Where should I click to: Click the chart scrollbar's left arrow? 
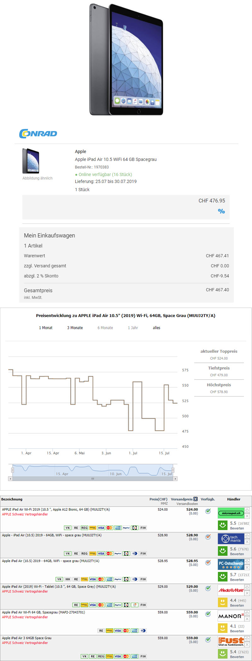10,479
